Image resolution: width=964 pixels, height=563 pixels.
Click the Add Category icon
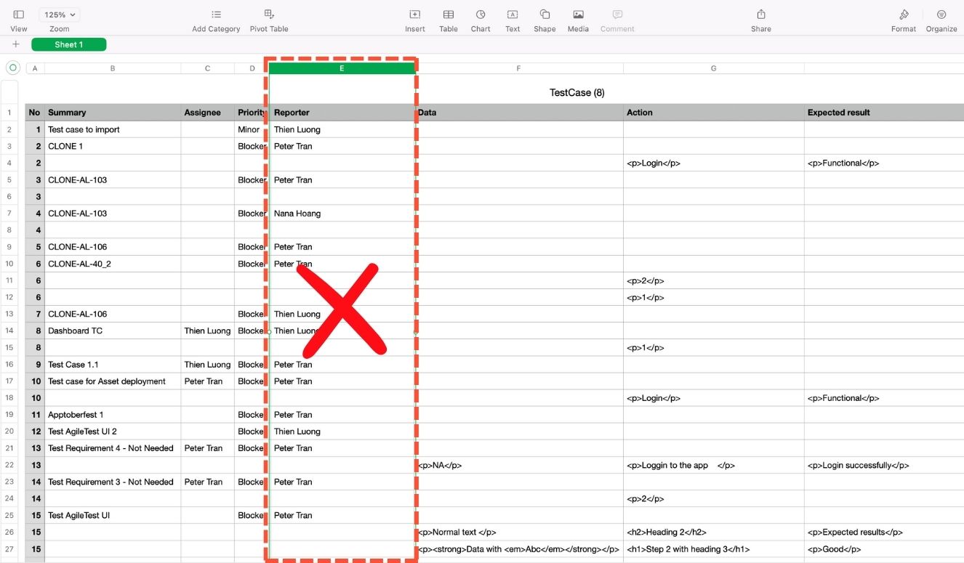[x=216, y=15]
